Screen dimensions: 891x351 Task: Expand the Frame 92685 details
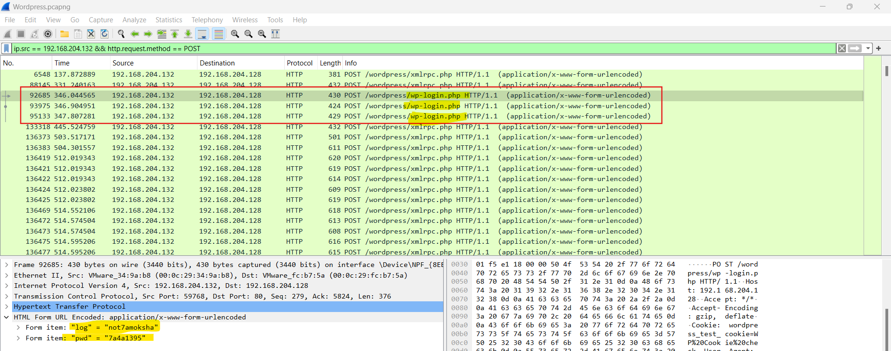(x=7, y=265)
